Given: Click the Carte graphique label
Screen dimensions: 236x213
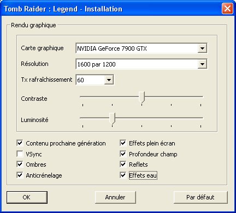Looking at the screenshot, I should [x=42, y=48].
